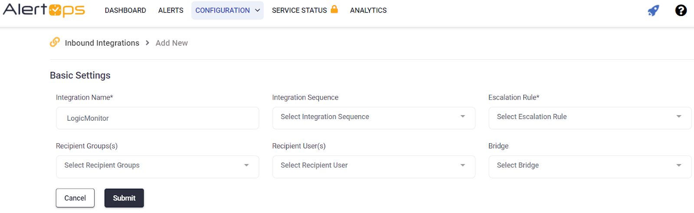This screenshot has width=694, height=213.
Task: Switch to the Analytics section
Action: 368,10
